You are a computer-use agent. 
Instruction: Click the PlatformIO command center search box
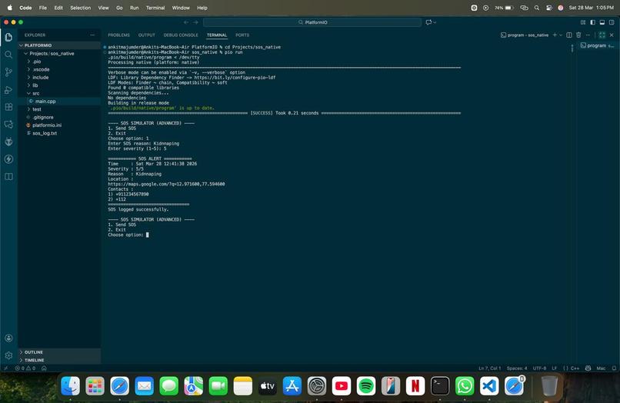pos(312,22)
